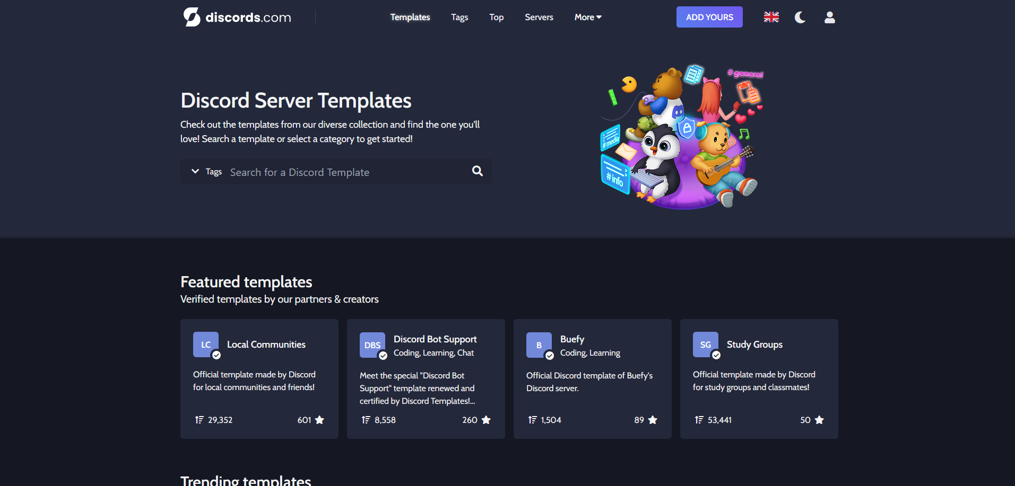Click Buefy's 'Coding, Learning' tags text

pos(590,353)
